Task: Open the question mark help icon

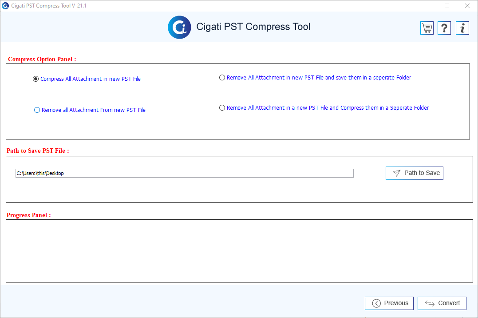Action: [x=444, y=28]
